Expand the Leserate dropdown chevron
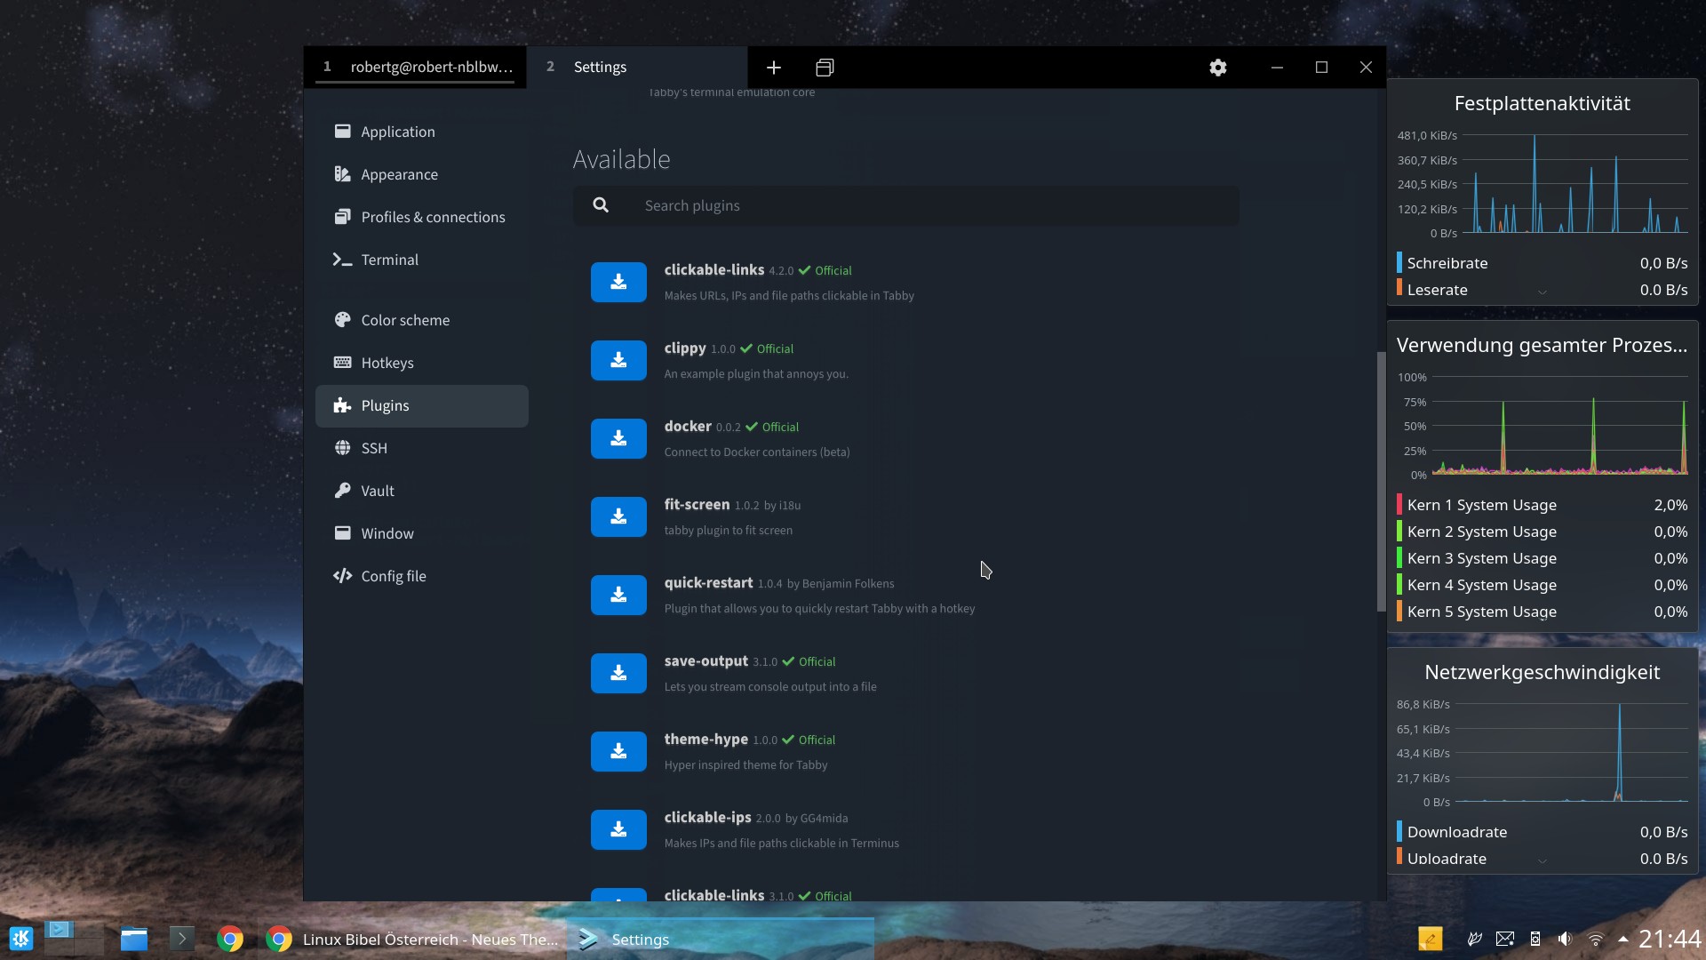The height and width of the screenshot is (960, 1706). coord(1543,292)
